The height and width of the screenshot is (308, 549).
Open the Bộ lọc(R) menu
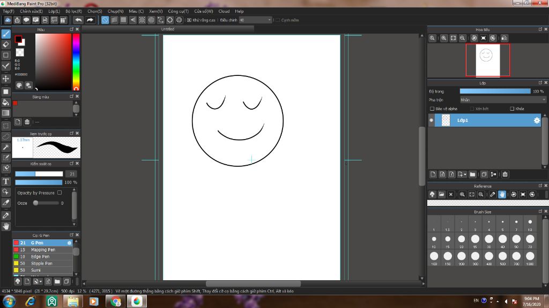(x=73, y=11)
